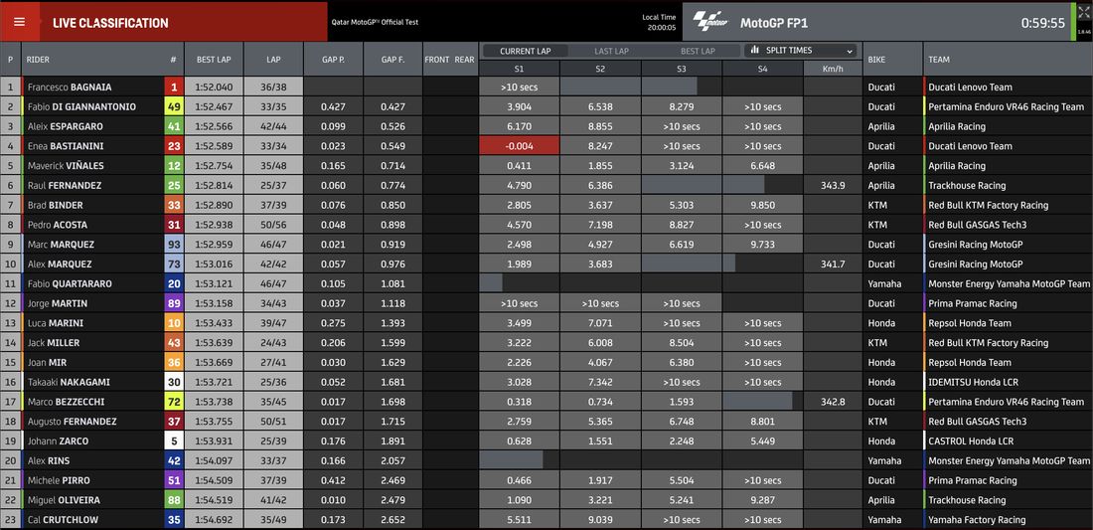The height and width of the screenshot is (530, 1093).
Task: Click Zarco's S4 split 5.449
Action: [x=762, y=442]
